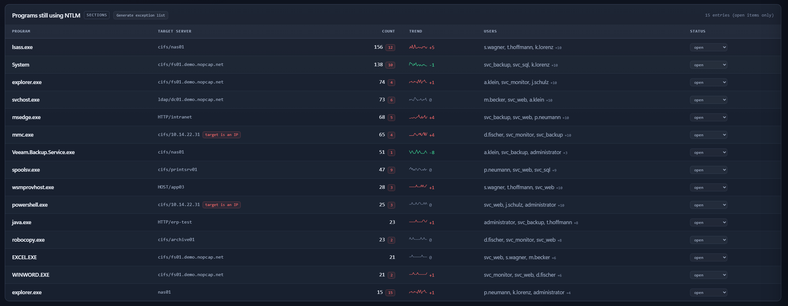Sort by the COUNT column header
The width and height of the screenshot is (788, 306).
[388, 31]
